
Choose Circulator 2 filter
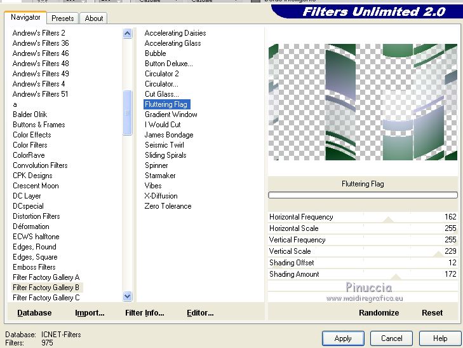[x=161, y=74]
